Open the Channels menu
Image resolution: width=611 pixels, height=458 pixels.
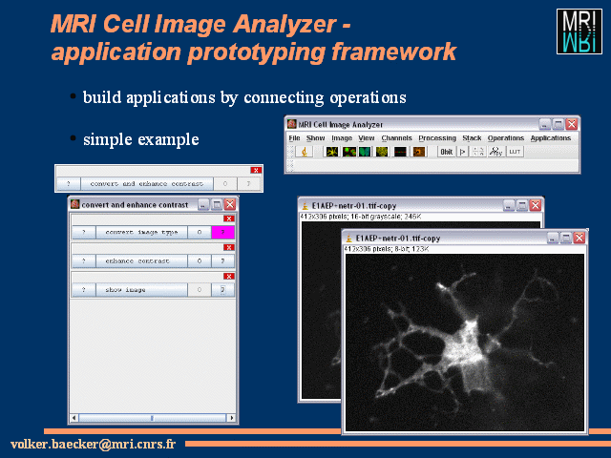(397, 138)
